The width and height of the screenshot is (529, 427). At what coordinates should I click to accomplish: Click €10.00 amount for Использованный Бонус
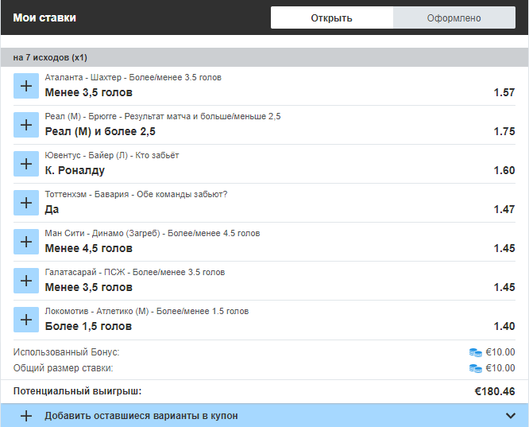pos(500,352)
